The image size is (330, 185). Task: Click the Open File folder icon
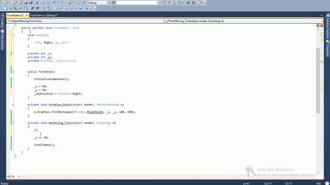pos(21,3)
